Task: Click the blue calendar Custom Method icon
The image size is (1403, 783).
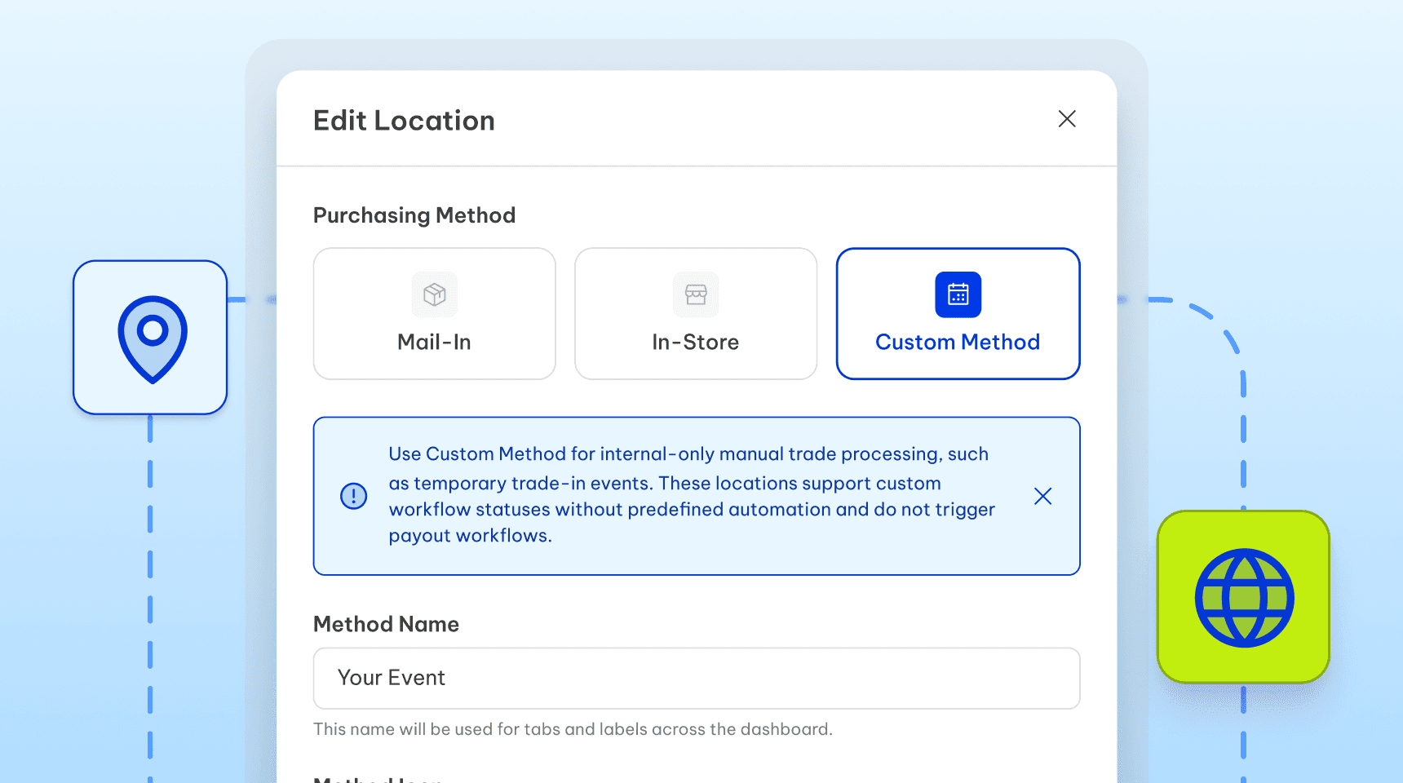Action: (958, 294)
